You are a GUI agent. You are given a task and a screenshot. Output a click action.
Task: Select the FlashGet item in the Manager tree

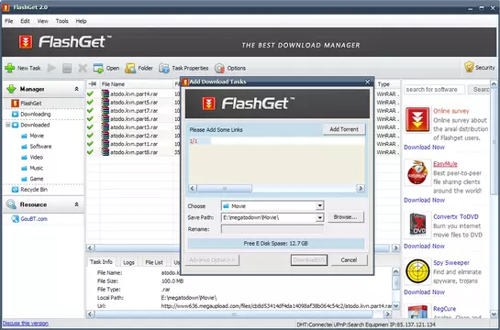tap(31, 104)
